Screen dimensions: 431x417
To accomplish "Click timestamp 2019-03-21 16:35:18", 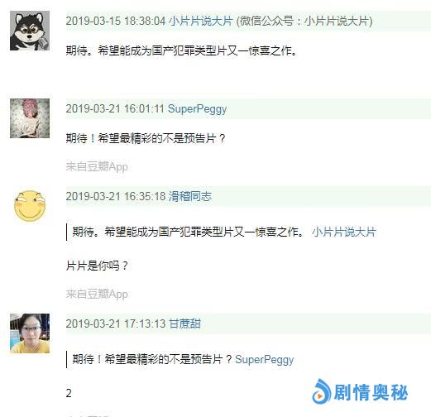I will click(116, 196).
